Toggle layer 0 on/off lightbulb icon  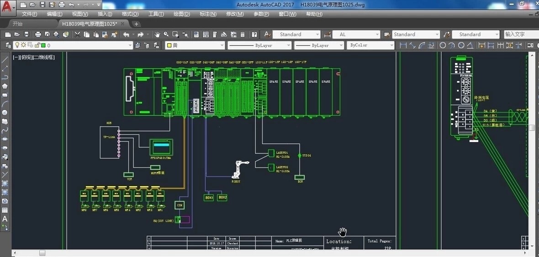pyautogui.click(x=16, y=45)
